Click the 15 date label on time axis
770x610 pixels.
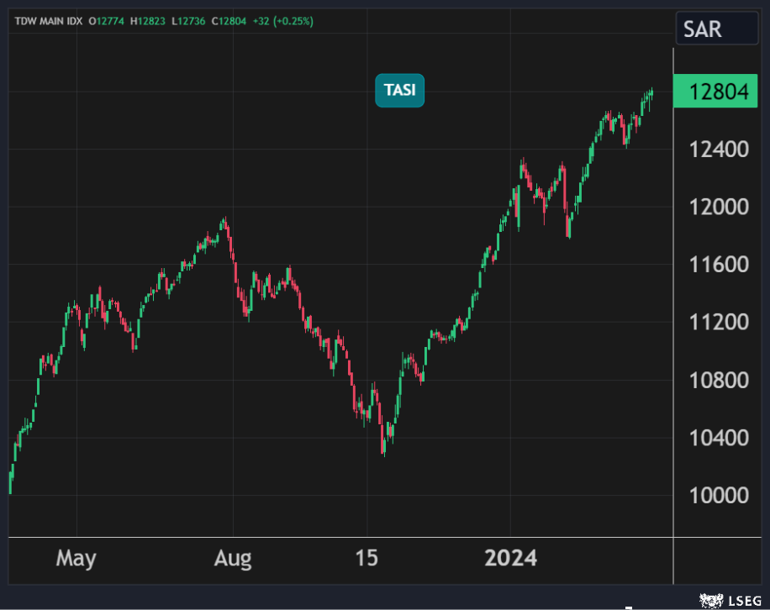pyautogui.click(x=367, y=558)
